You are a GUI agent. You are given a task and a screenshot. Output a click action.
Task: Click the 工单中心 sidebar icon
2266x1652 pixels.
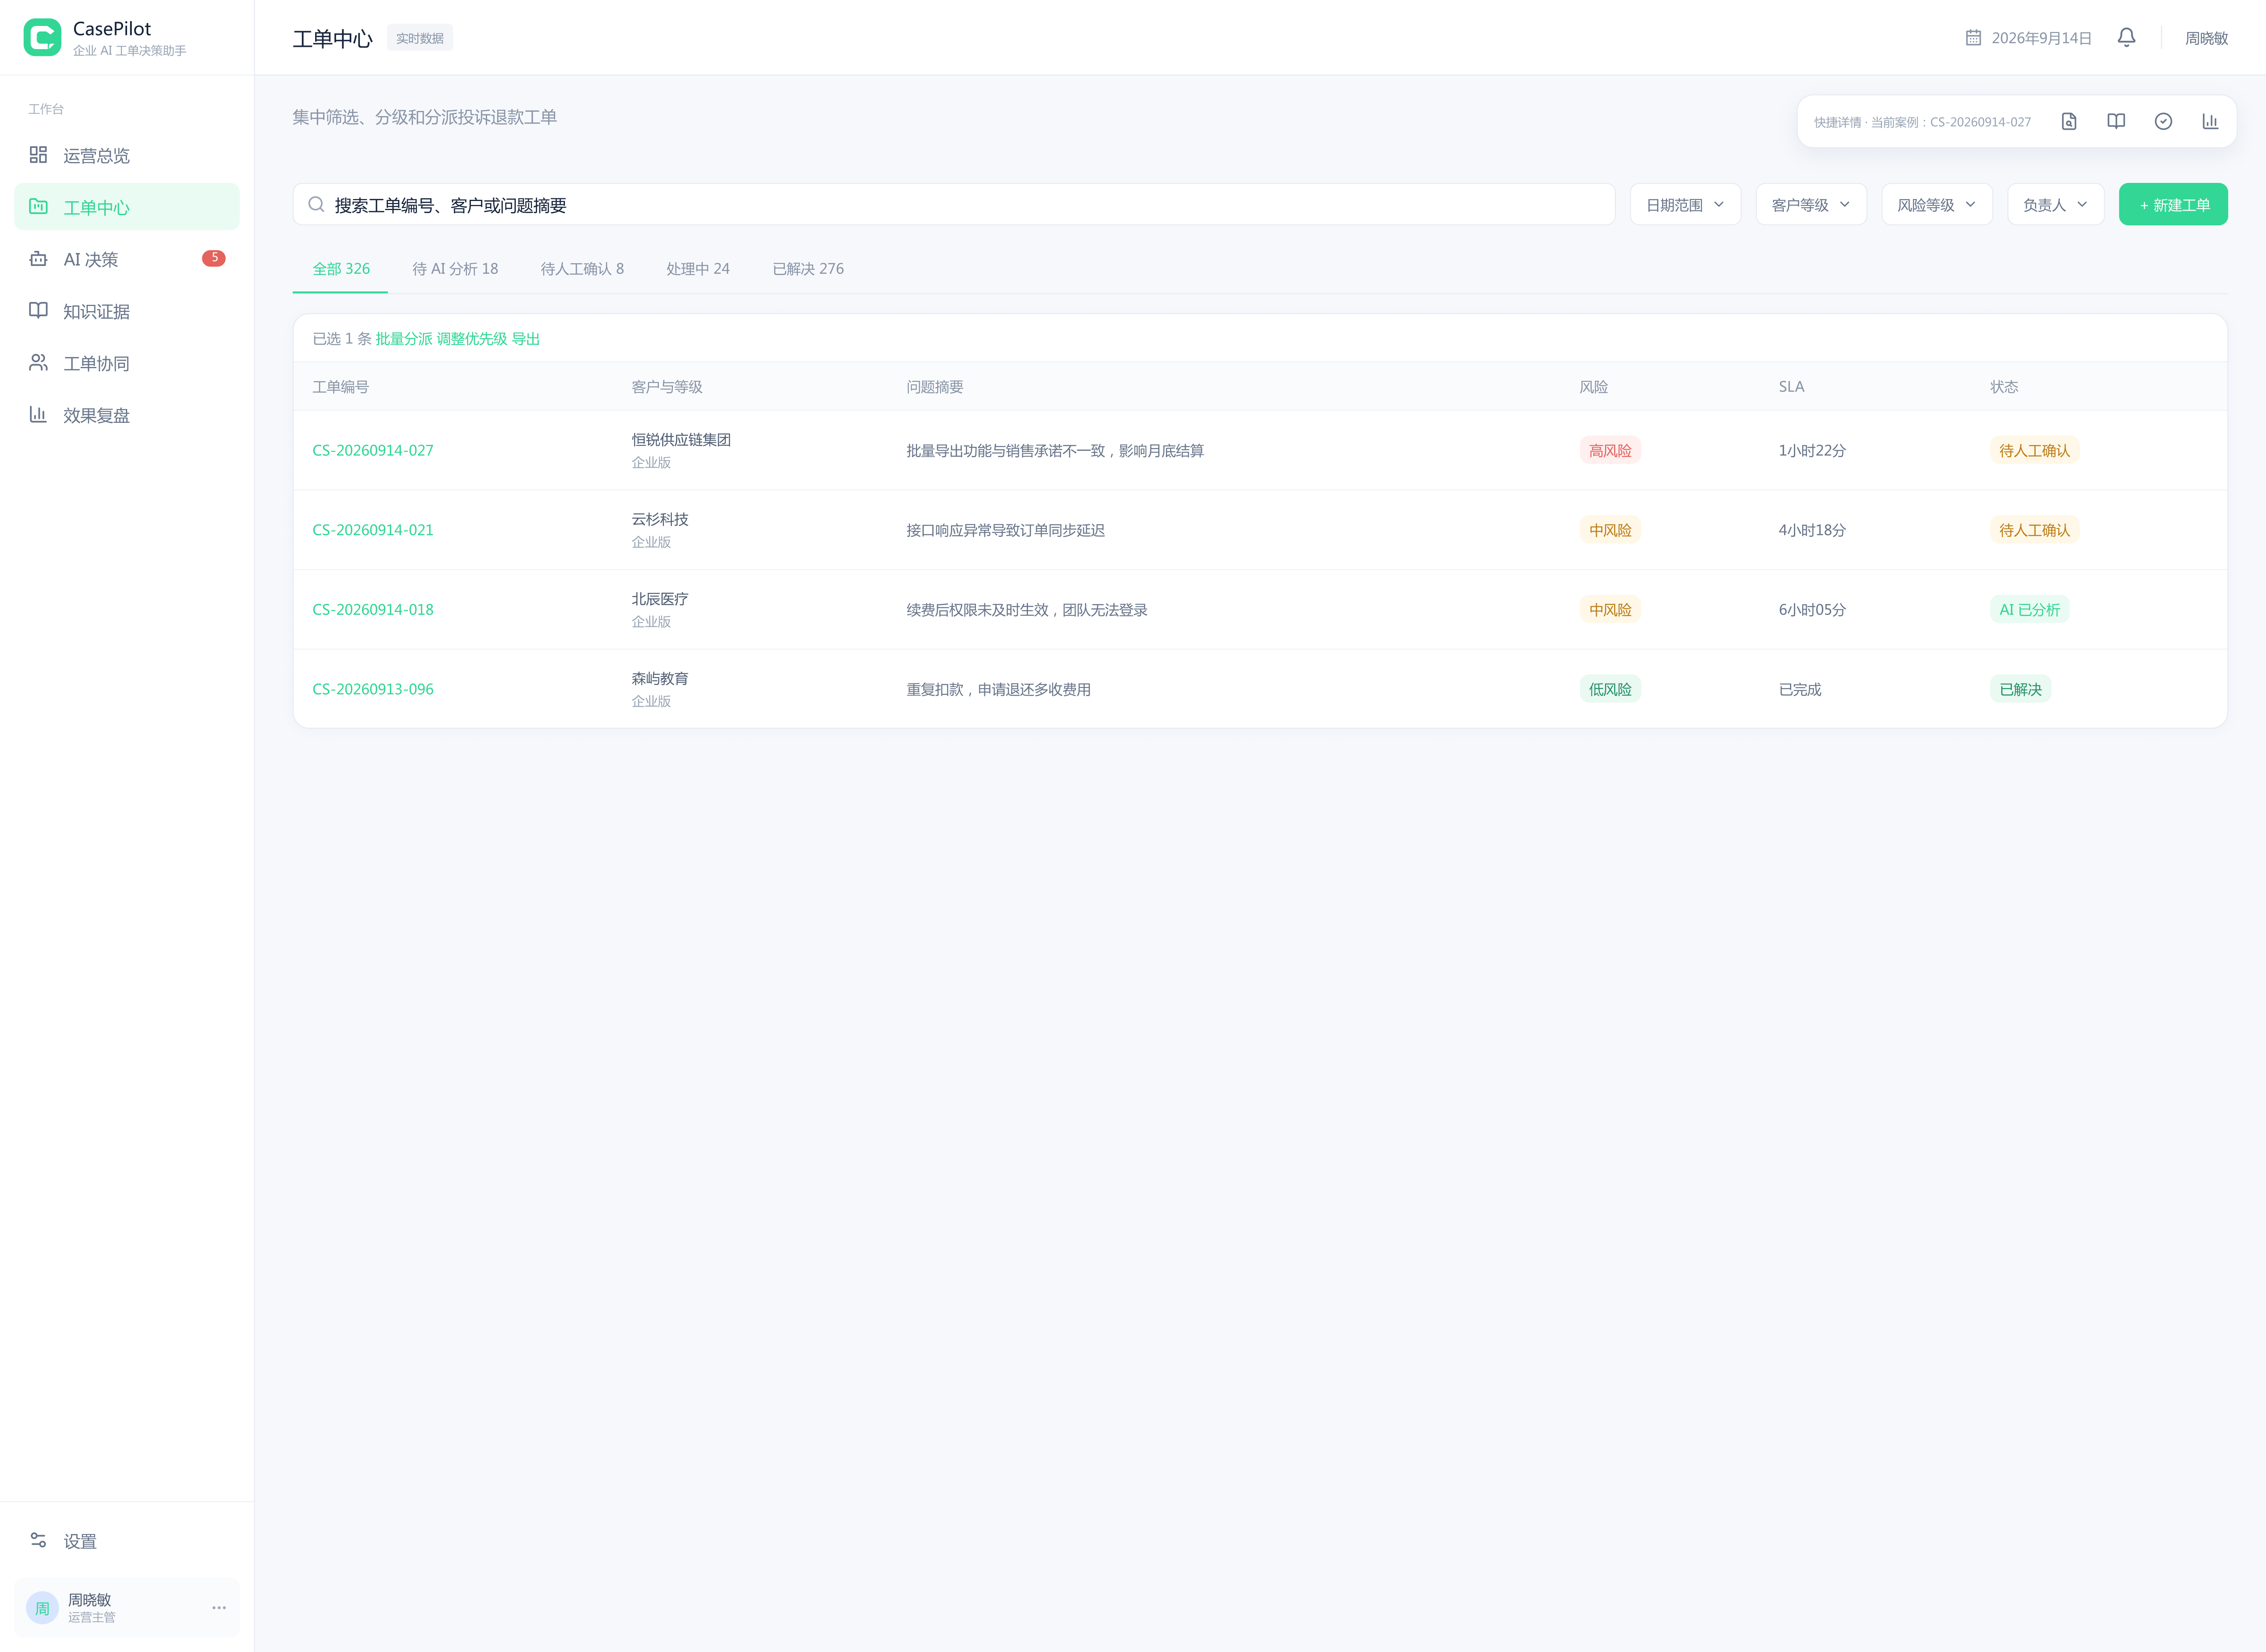coord(38,207)
